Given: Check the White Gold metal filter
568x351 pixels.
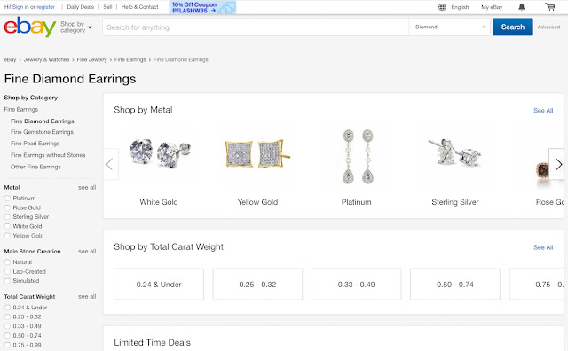Looking at the screenshot, I should click(7, 226).
